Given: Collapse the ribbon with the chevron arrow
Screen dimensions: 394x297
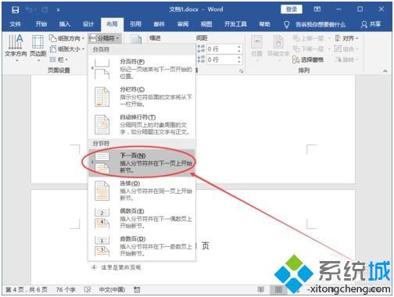Looking at the screenshot, I should click(385, 71).
